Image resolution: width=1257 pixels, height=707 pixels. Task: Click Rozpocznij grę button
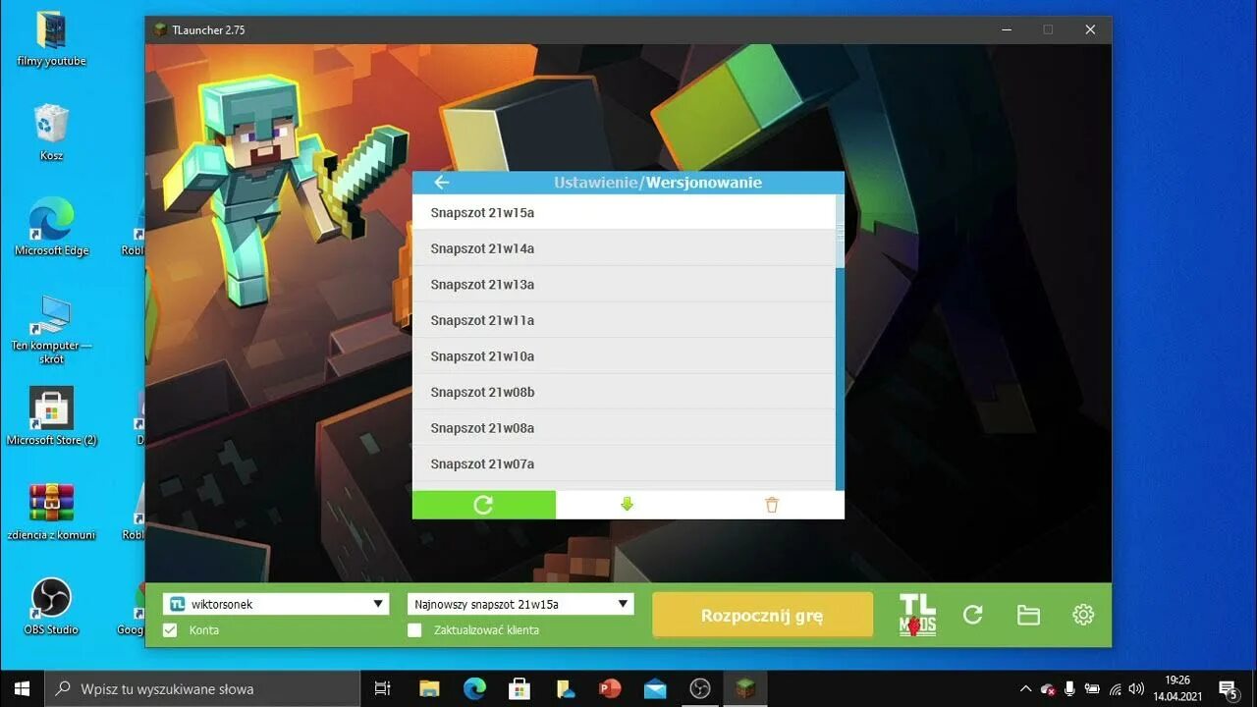point(762,616)
